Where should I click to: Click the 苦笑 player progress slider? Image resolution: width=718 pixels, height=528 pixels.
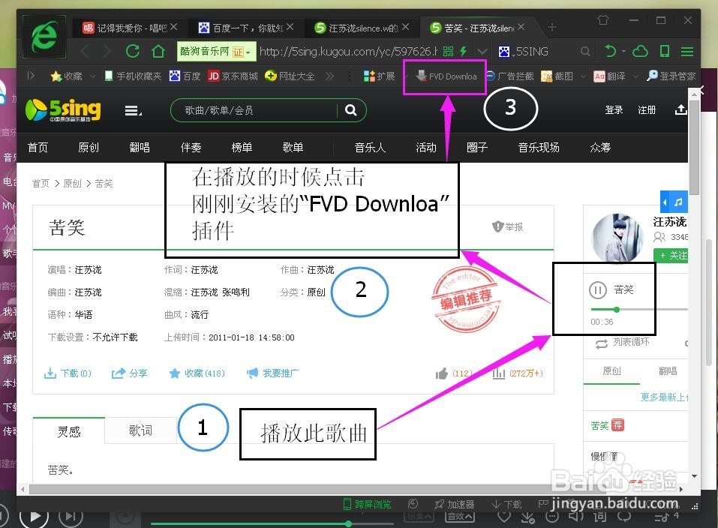pos(639,310)
